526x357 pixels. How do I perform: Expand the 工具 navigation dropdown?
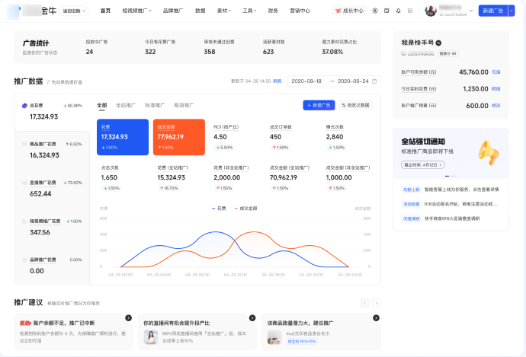click(249, 11)
